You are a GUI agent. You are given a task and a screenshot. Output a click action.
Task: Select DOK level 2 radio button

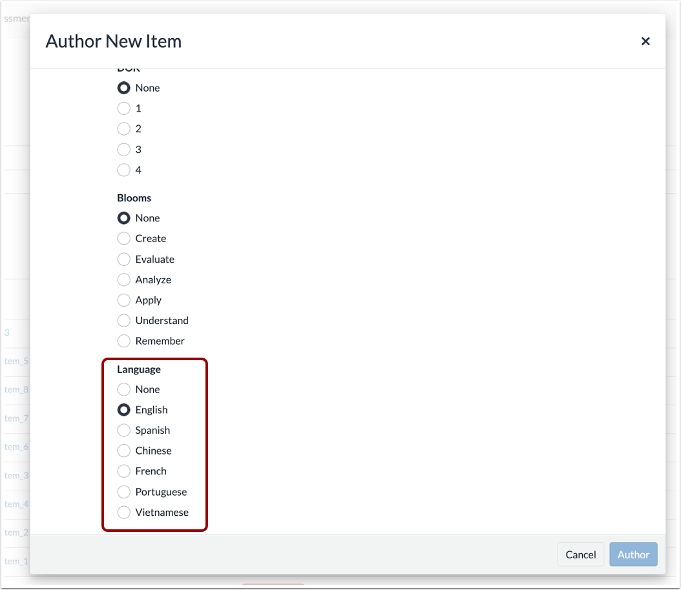[x=123, y=128]
